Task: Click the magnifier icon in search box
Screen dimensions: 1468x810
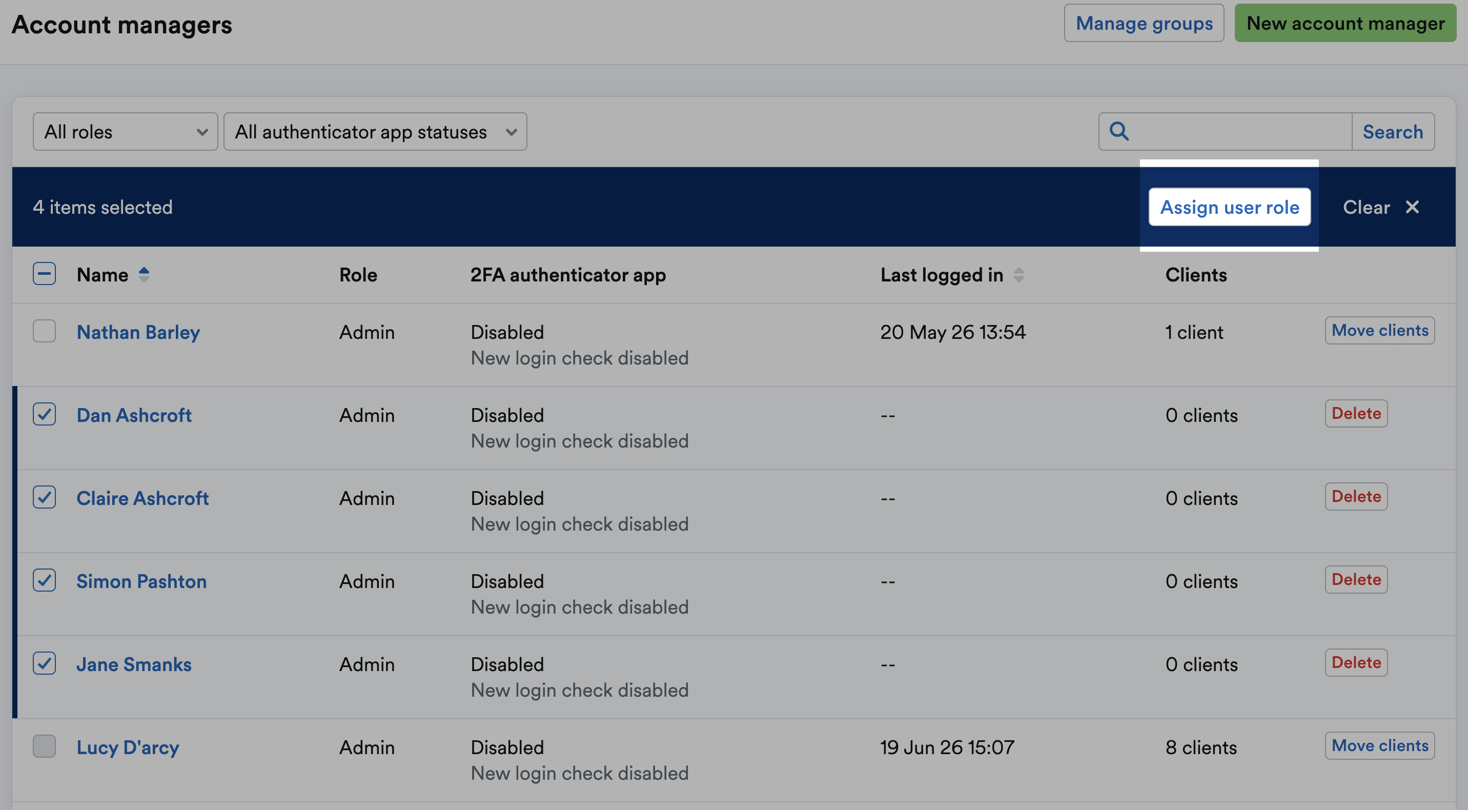Action: (x=1118, y=131)
